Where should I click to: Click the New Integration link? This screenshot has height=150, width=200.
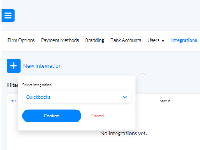[42, 66]
